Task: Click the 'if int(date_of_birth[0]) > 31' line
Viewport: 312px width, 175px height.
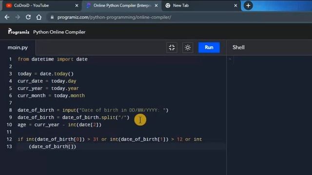Action: 110,139
